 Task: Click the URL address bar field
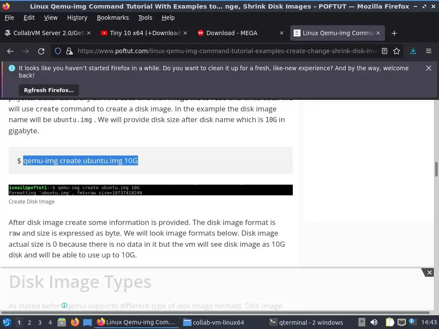tap(227, 51)
